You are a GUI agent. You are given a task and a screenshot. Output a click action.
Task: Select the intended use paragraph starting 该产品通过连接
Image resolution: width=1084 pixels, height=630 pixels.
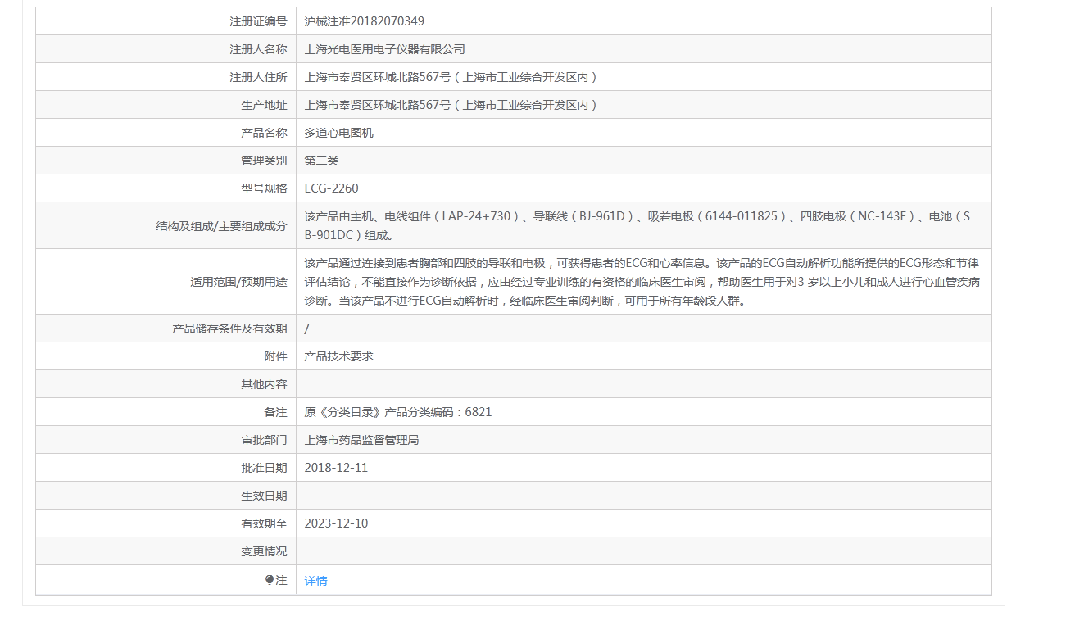(642, 282)
